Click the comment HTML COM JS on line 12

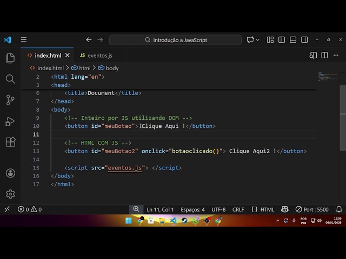98,142
